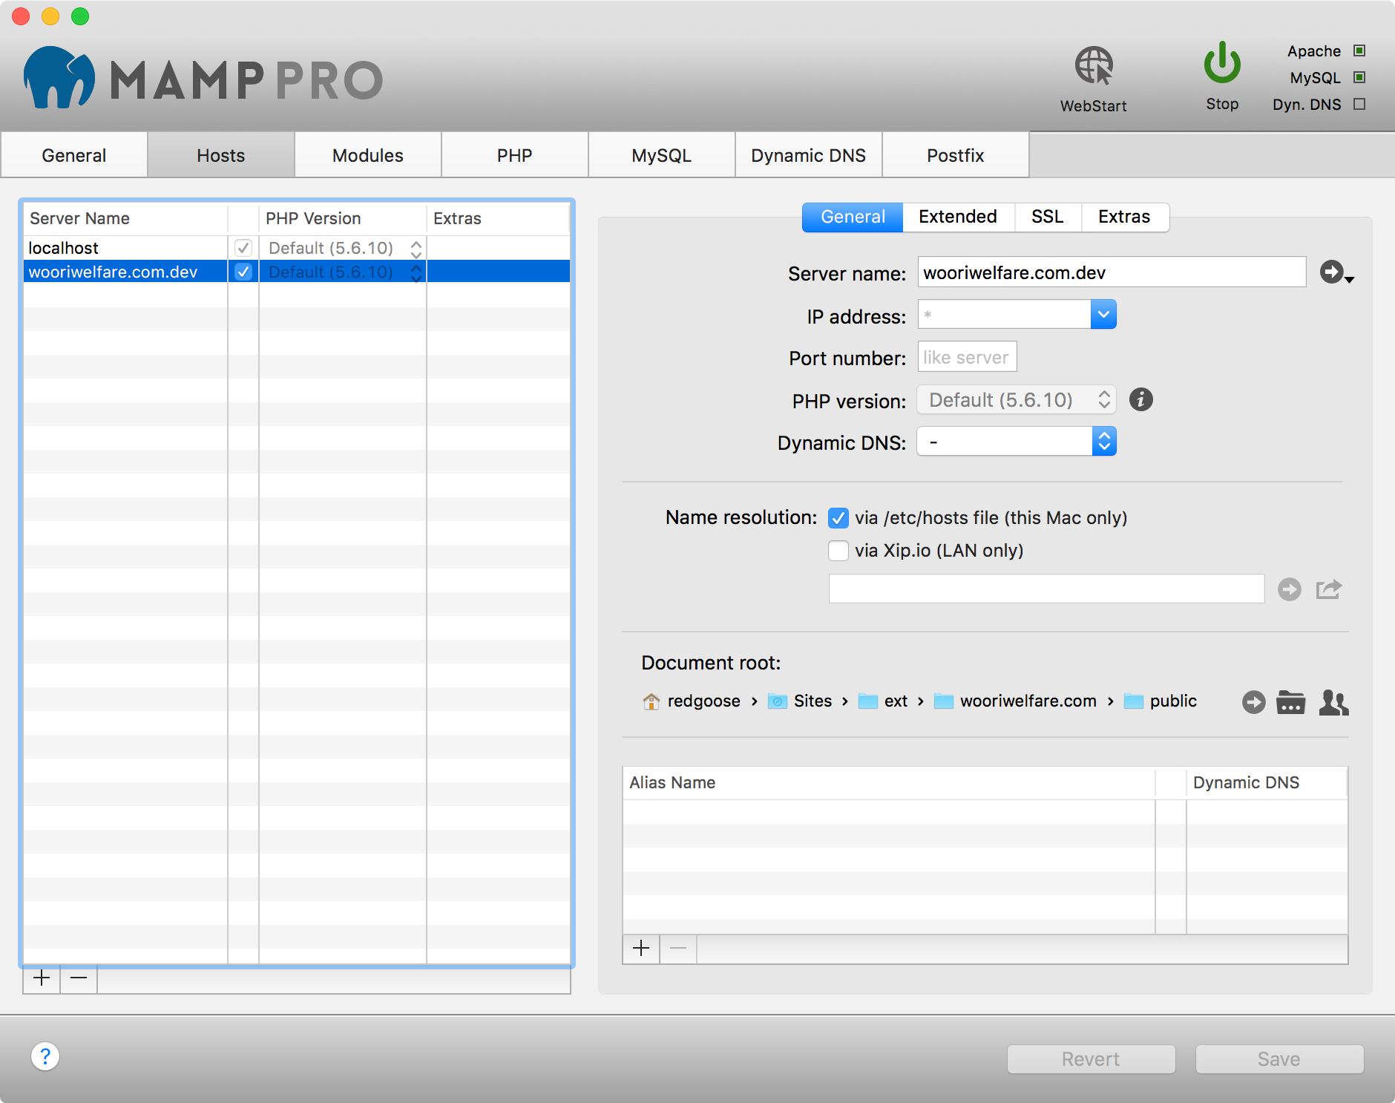This screenshot has width=1395, height=1103.
Task: Toggle via /etc/hosts file checkbox
Action: (838, 518)
